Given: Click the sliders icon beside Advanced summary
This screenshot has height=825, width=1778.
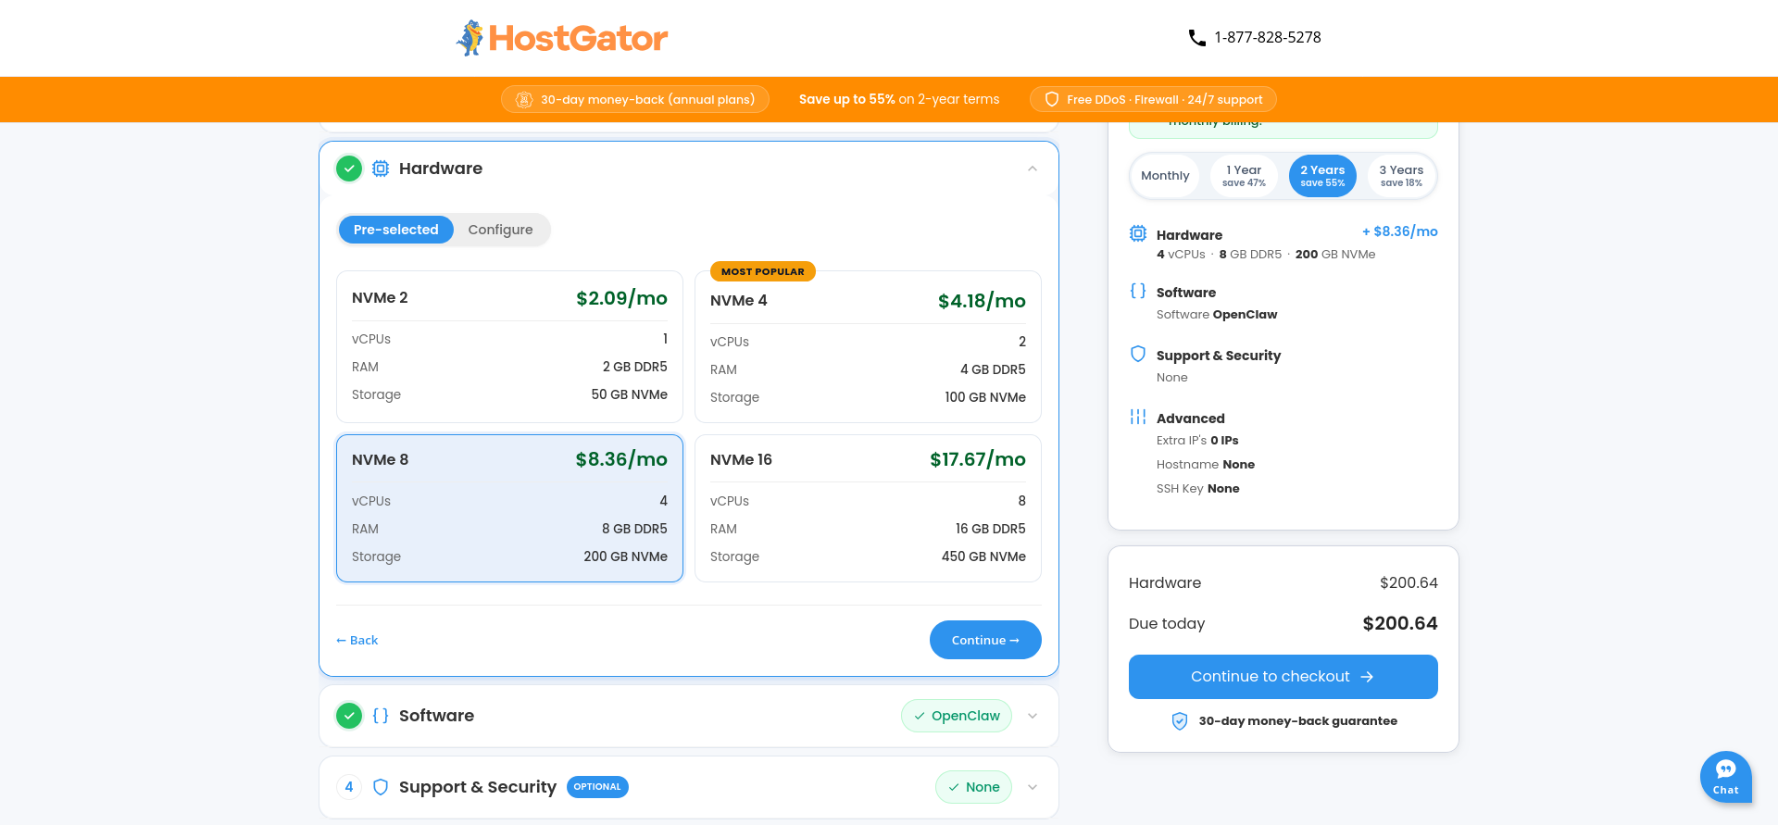Looking at the screenshot, I should click(1138, 417).
